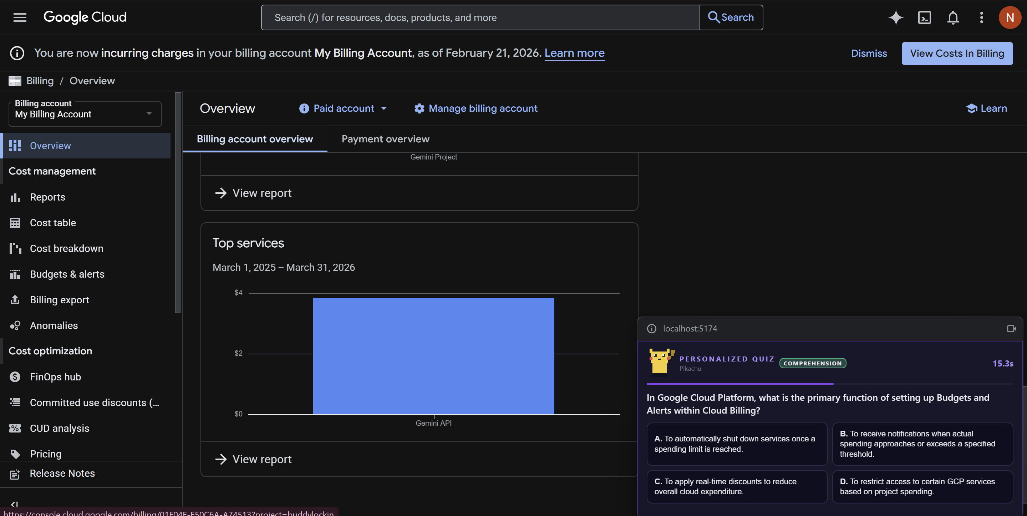This screenshot has width=1027, height=516.
Task: Open Anomalies in the sidebar
Action: pyautogui.click(x=54, y=325)
